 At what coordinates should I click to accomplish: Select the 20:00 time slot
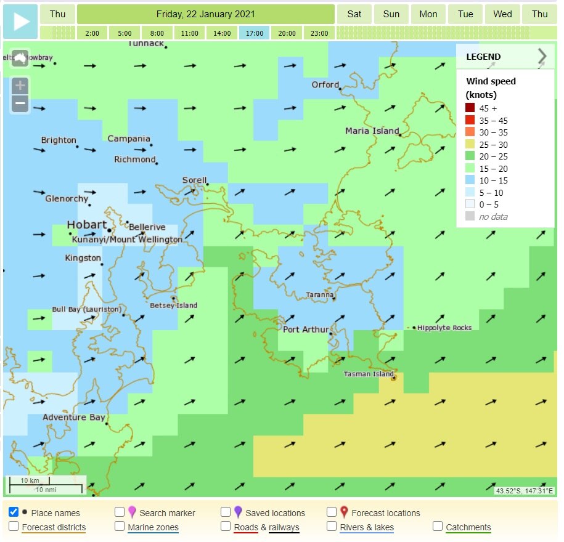point(287,34)
